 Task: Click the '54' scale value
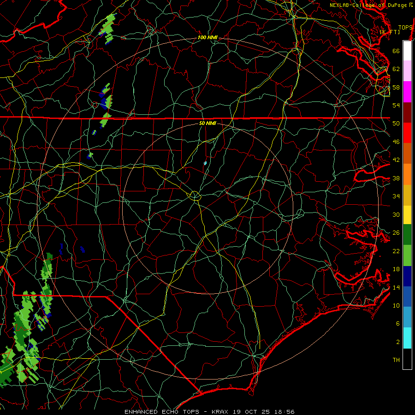point(396,105)
